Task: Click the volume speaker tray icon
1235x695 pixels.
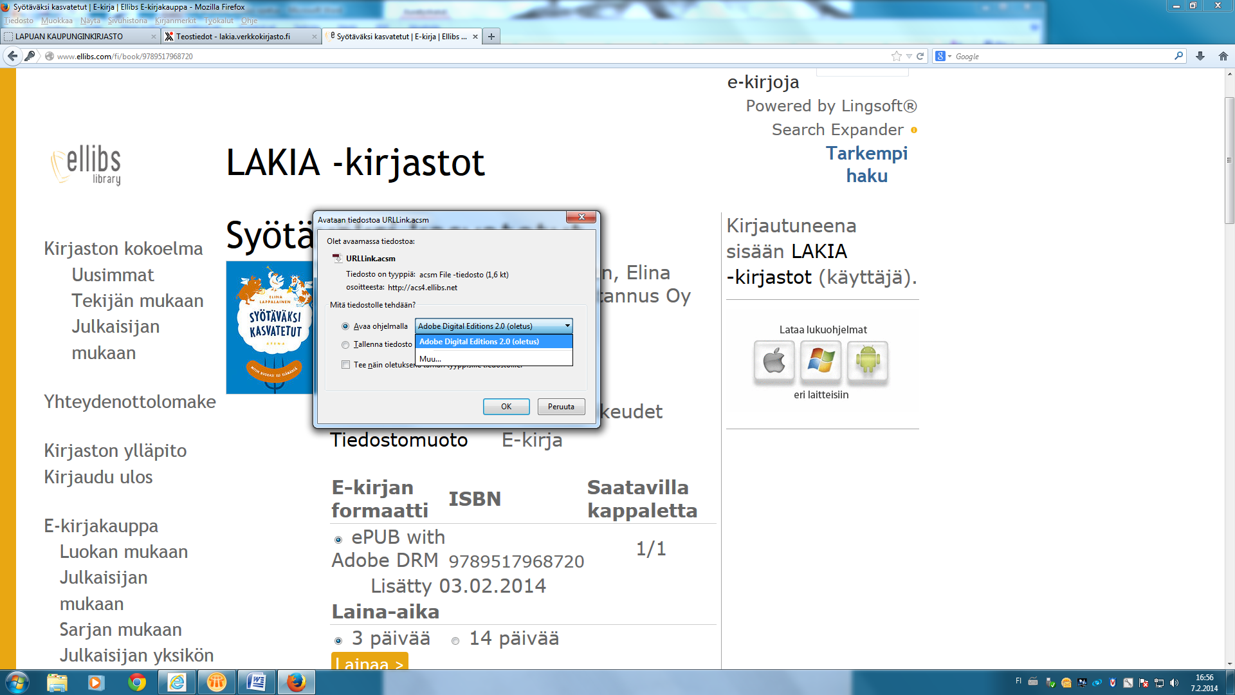Action: click(1174, 683)
